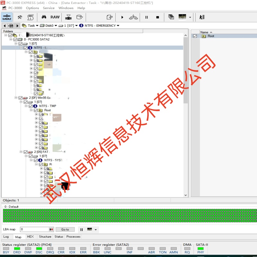Open the Options menu
The image size is (257, 257).
[x=32, y=8]
